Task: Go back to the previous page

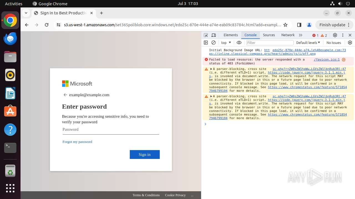Action: point(27,25)
